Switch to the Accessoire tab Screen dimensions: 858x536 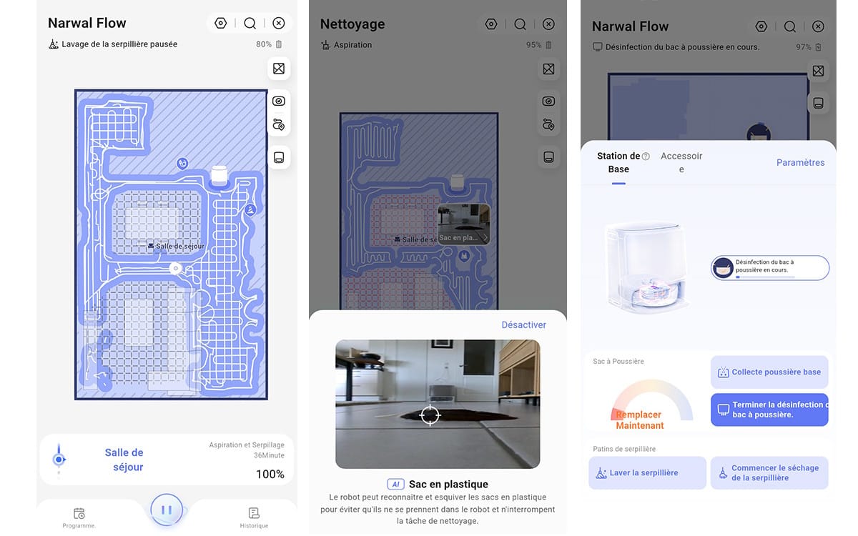(681, 162)
